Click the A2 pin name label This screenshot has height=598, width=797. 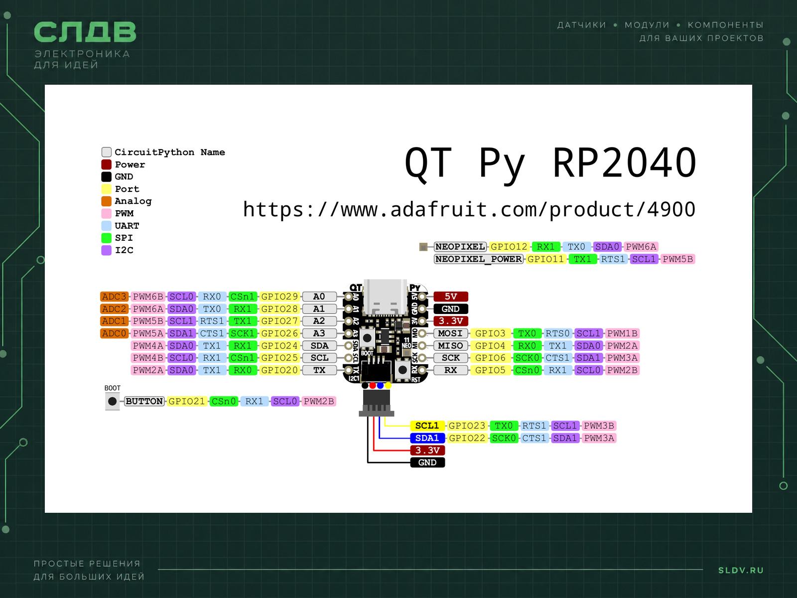point(319,321)
